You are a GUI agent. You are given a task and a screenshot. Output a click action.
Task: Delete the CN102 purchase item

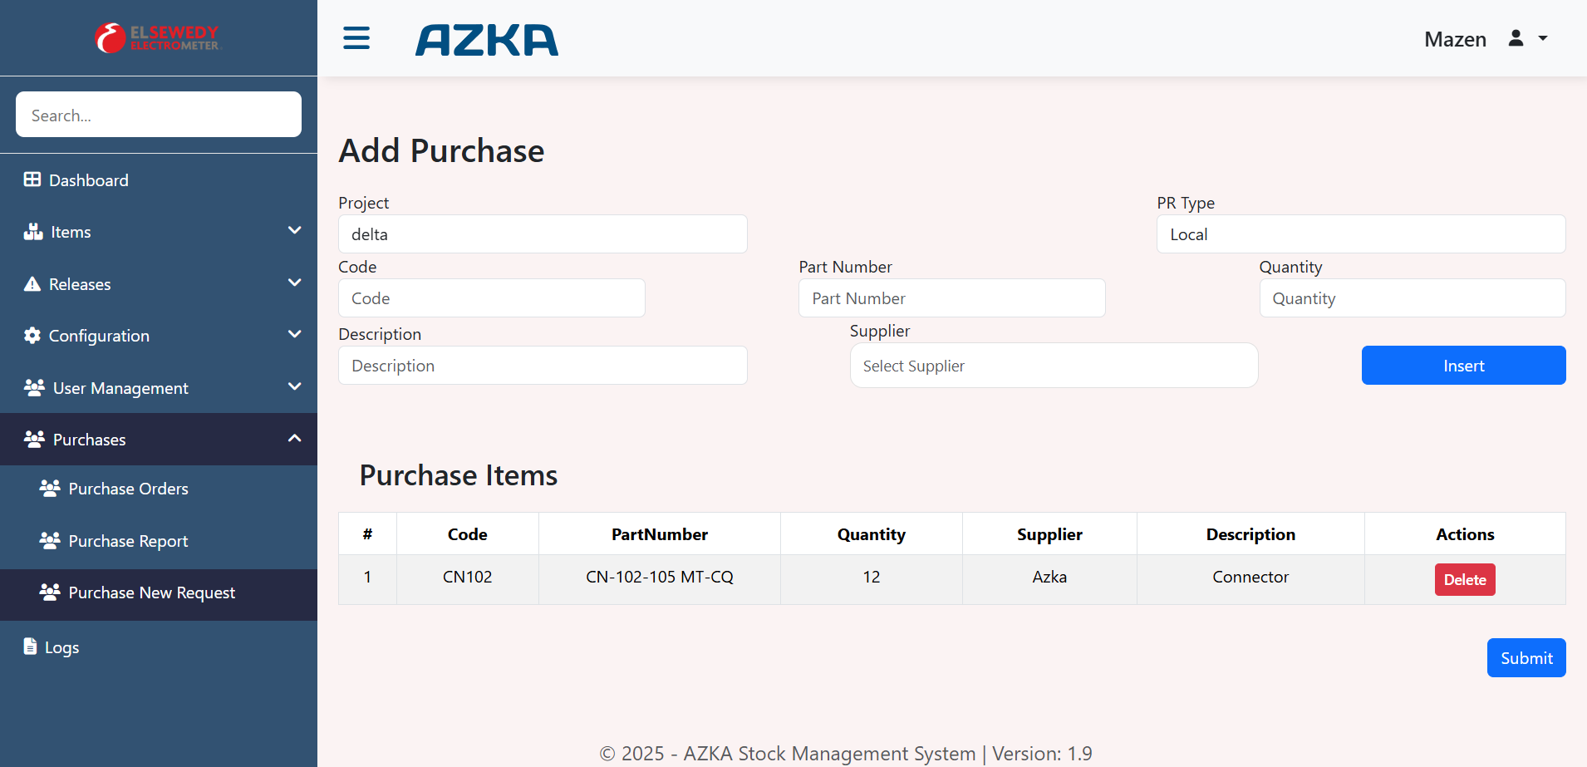pyautogui.click(x=1464, y=580)
